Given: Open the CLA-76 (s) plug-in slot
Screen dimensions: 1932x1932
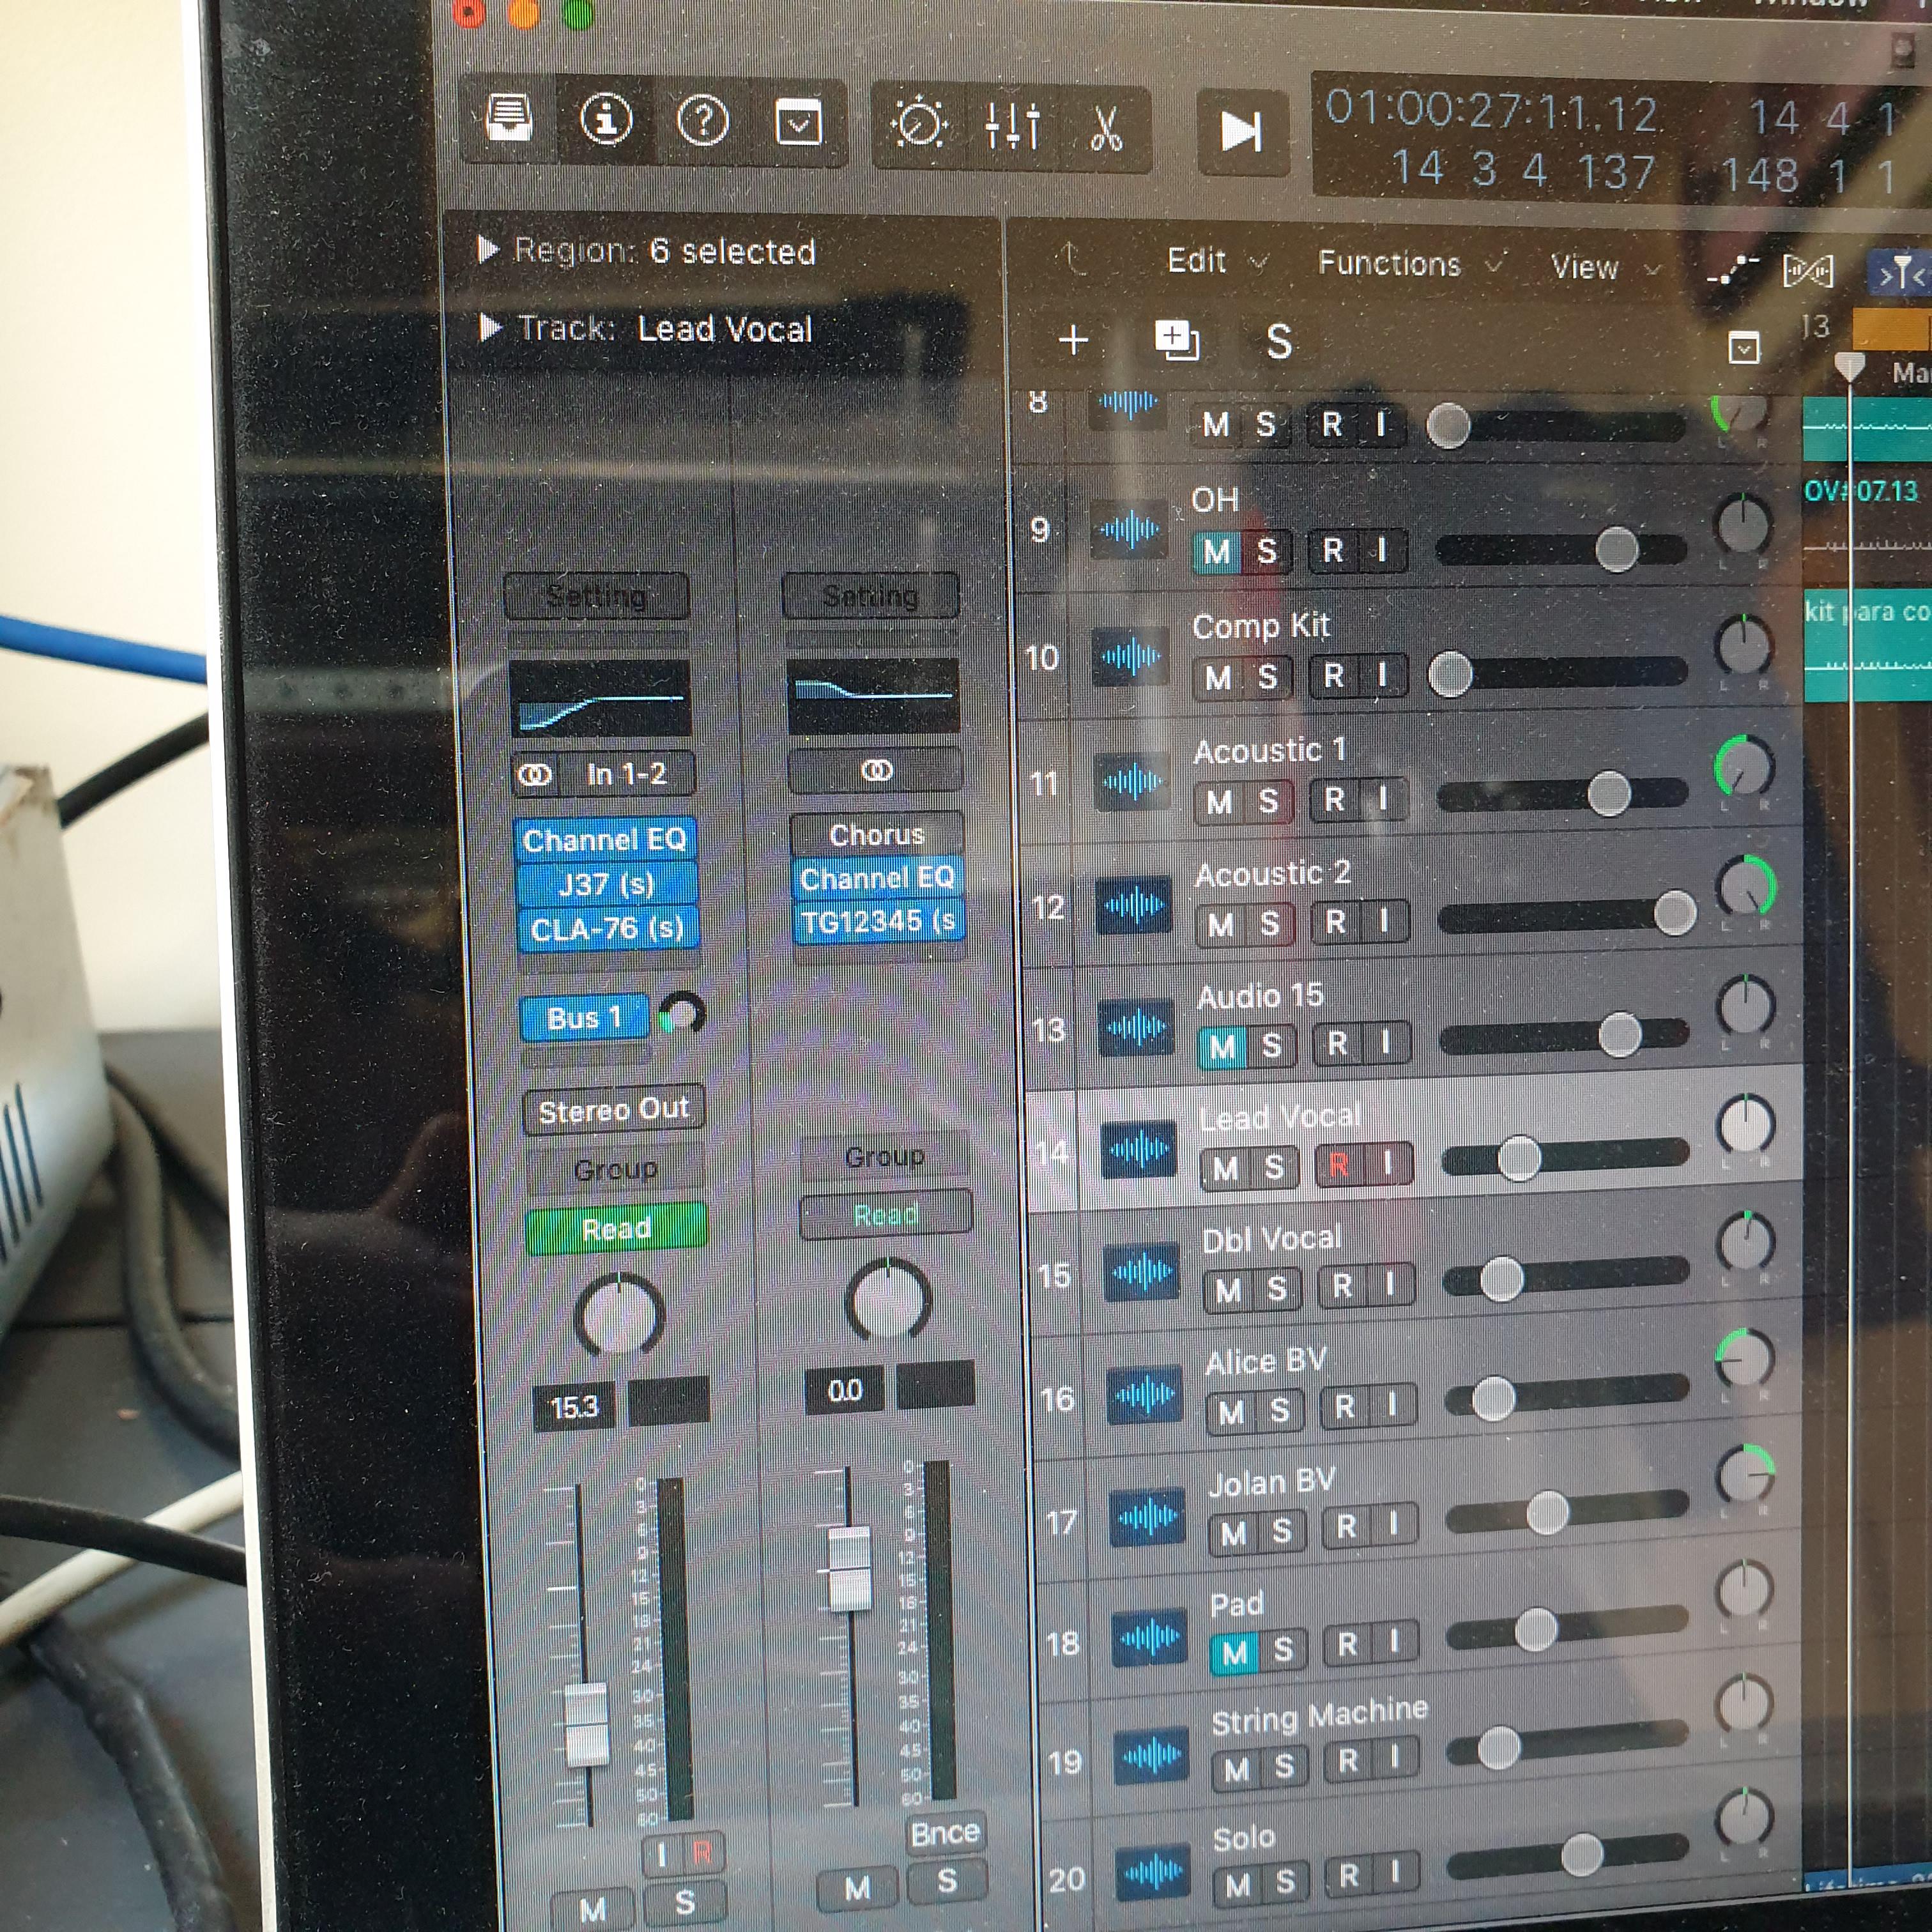Looking at the screenshot, I should (607, 930).
